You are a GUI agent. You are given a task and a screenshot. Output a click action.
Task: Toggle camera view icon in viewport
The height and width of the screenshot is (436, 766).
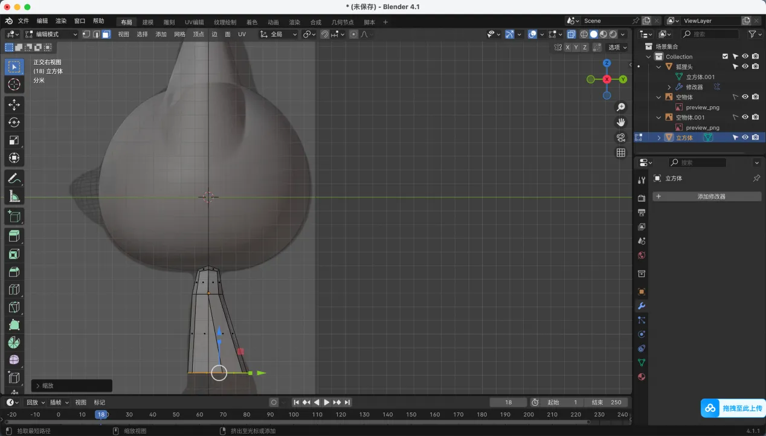click(620, 138)
